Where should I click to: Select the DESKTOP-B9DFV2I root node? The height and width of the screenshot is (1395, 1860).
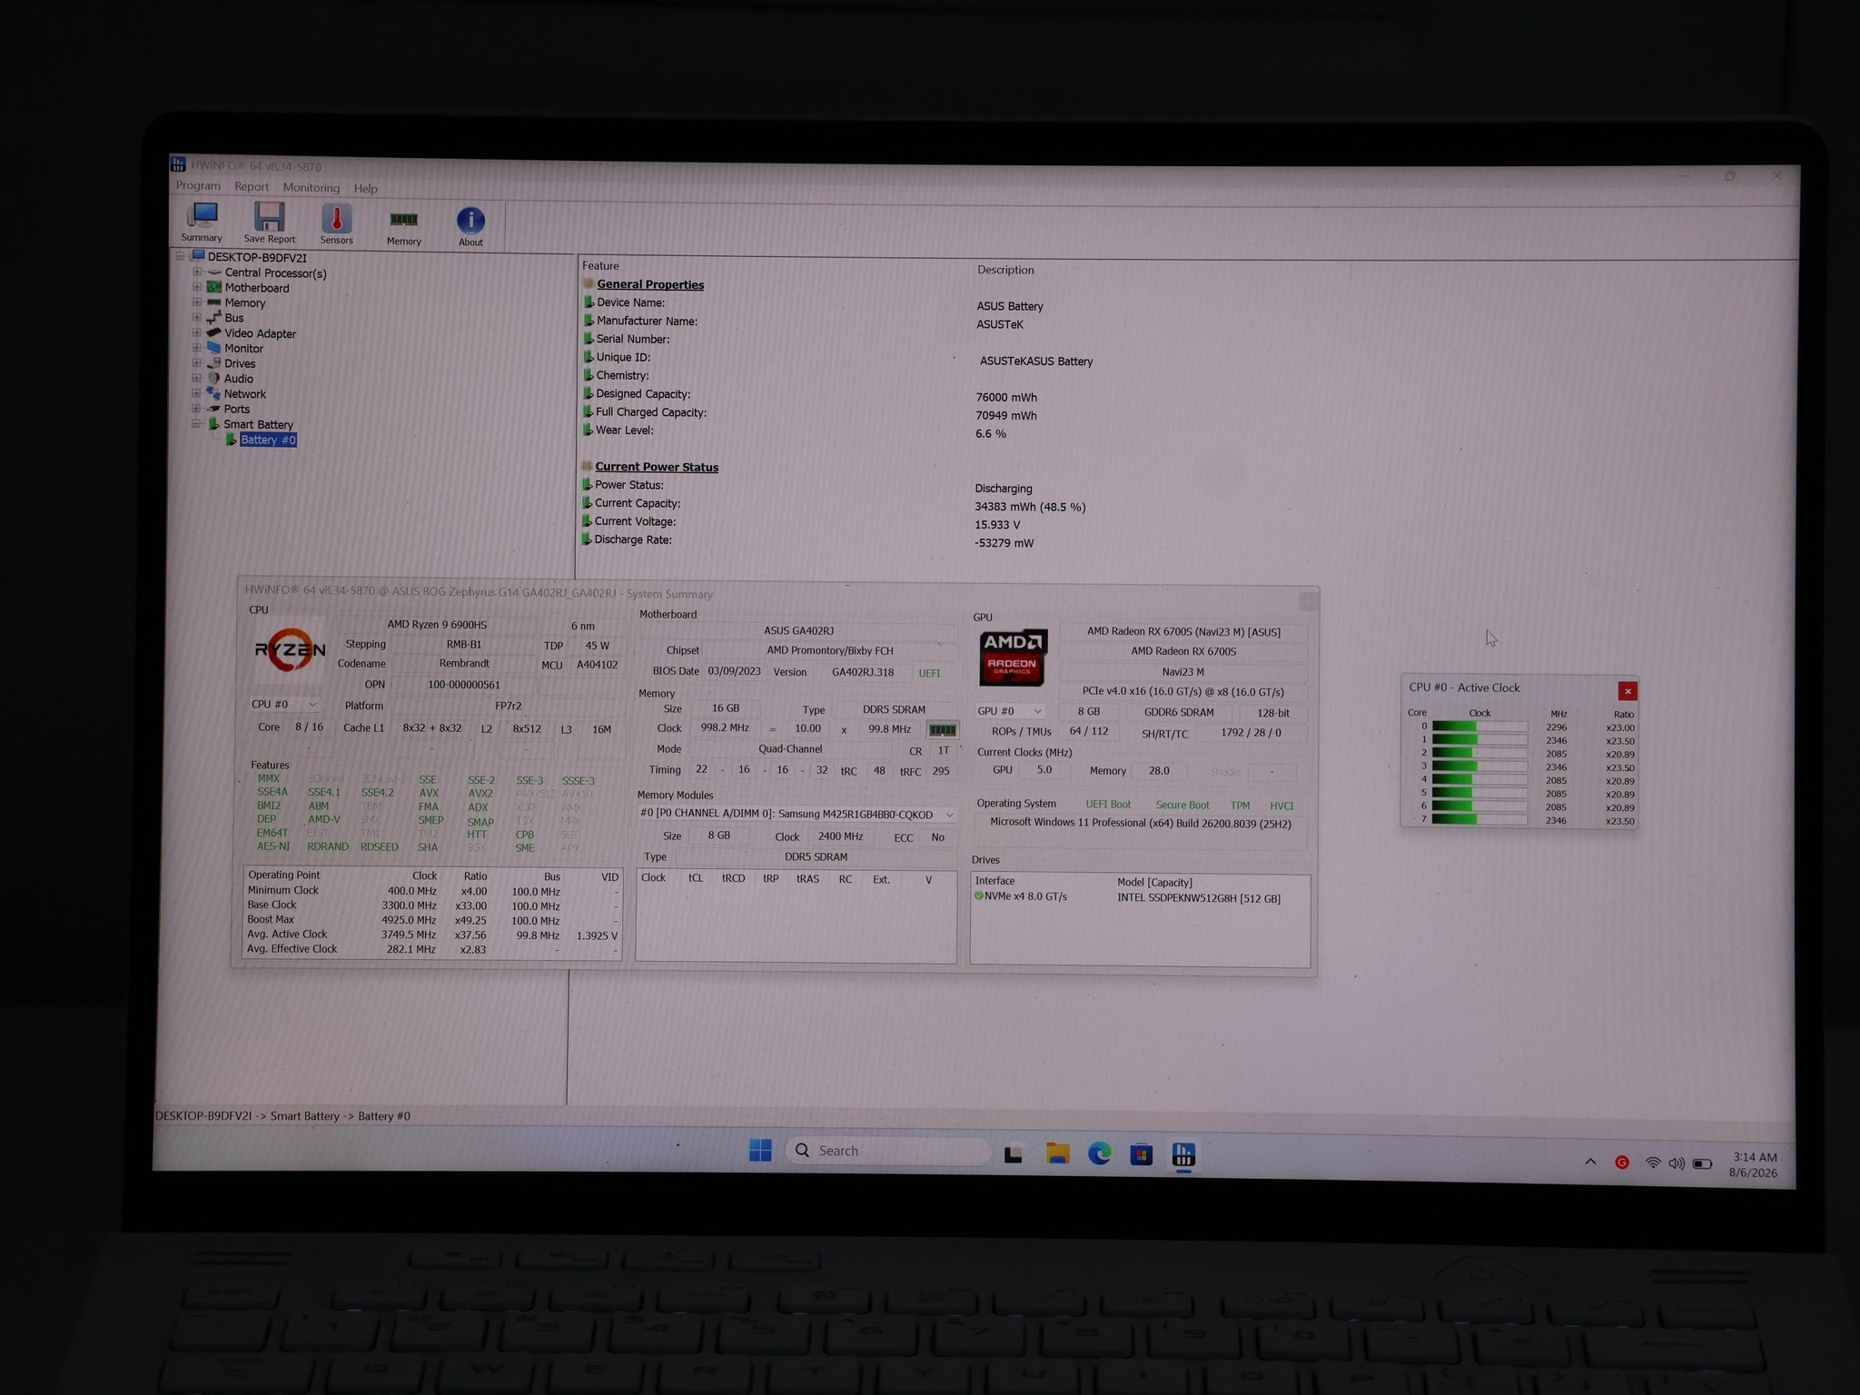tap(257, 257)
